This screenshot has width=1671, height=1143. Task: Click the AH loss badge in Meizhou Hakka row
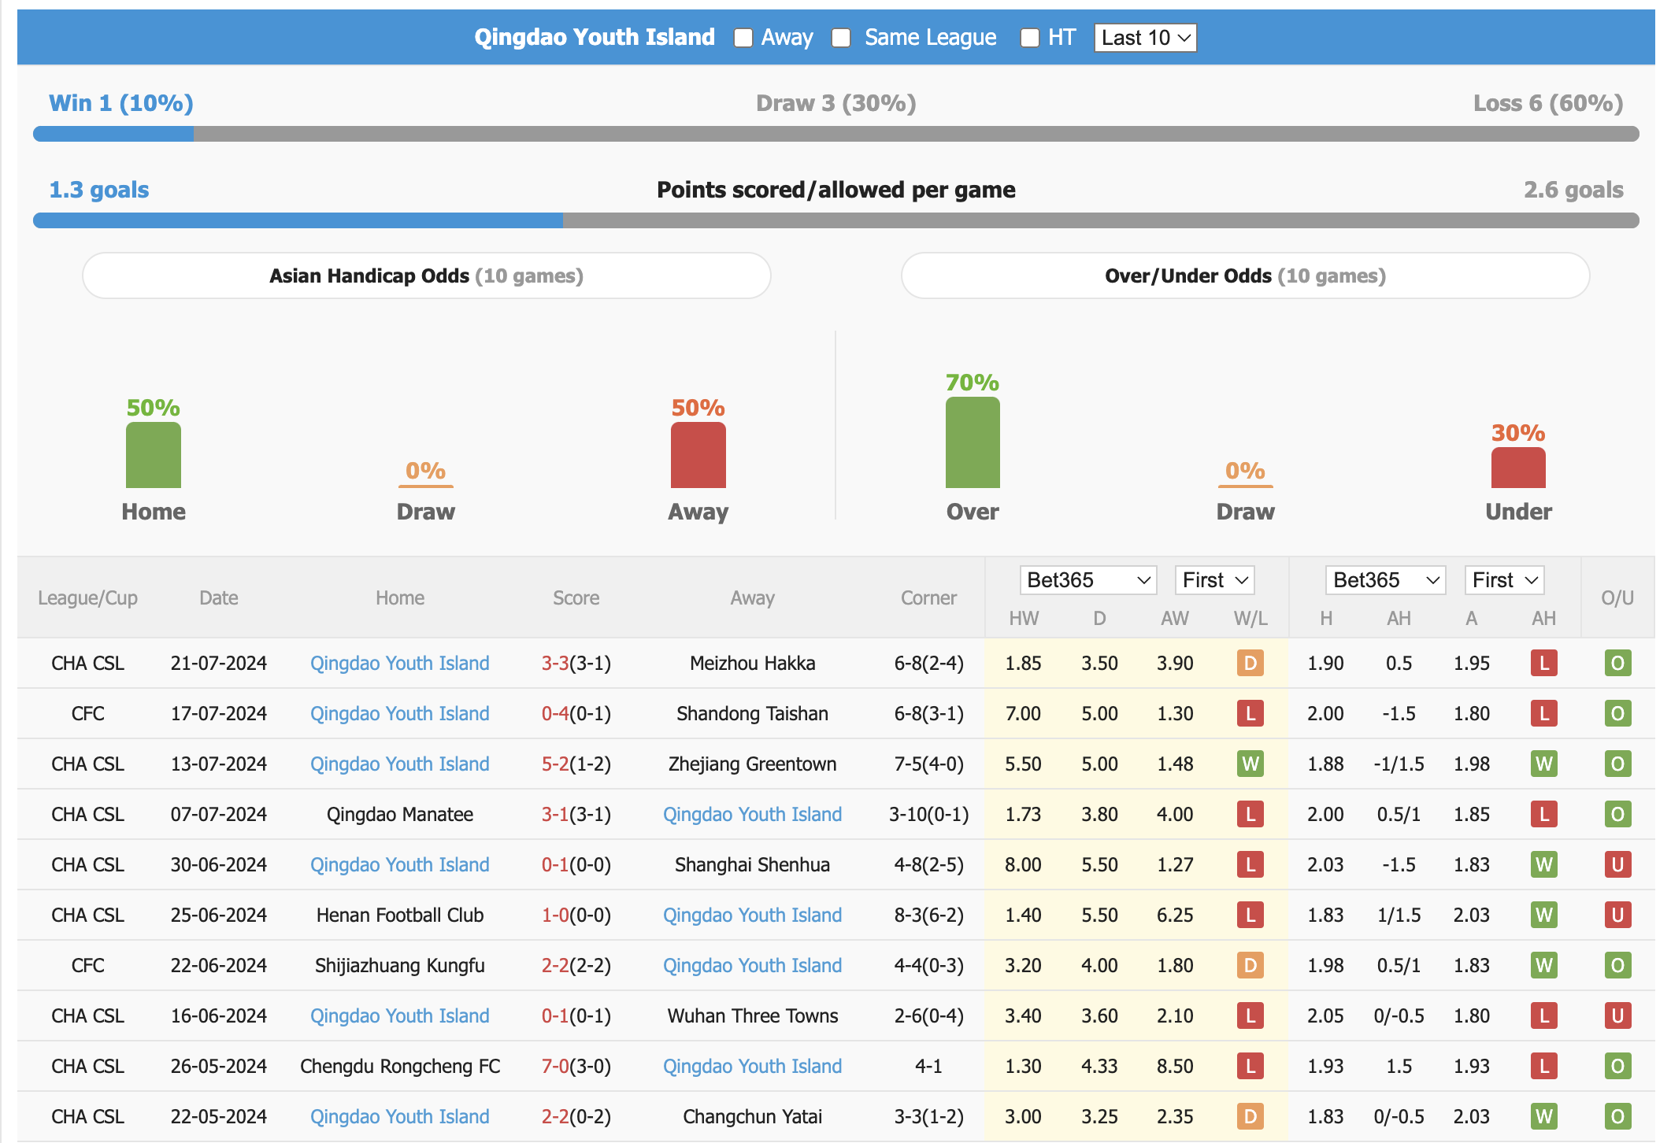point(1544,664)
